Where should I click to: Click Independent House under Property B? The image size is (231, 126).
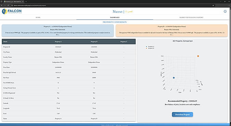(x=94, y=62)
